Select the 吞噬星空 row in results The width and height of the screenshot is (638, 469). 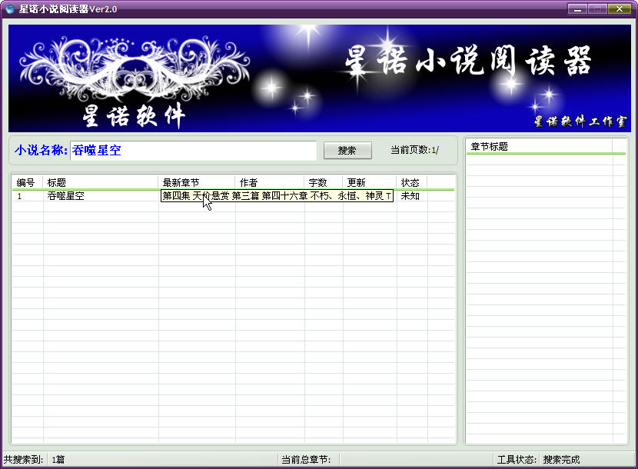[66, 196]
